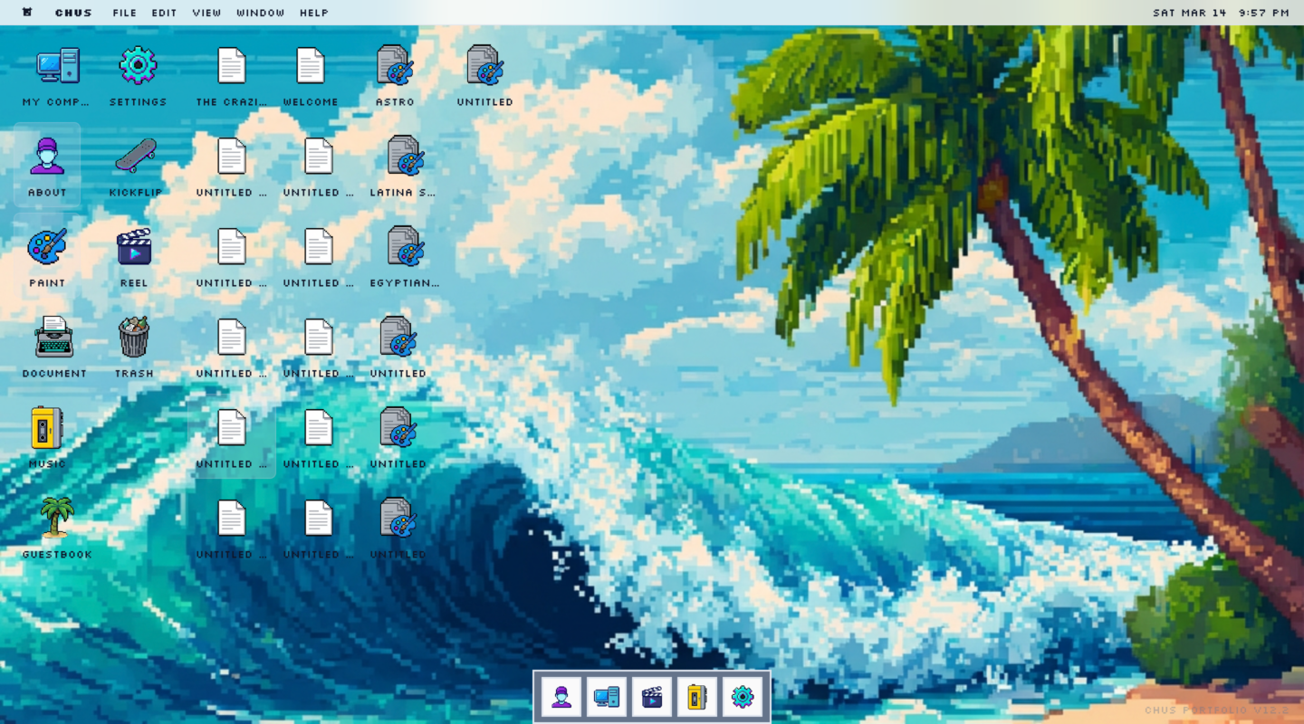Click the date and time clock
This screenshot has height=724, width=1304.
click(1220, 13)
